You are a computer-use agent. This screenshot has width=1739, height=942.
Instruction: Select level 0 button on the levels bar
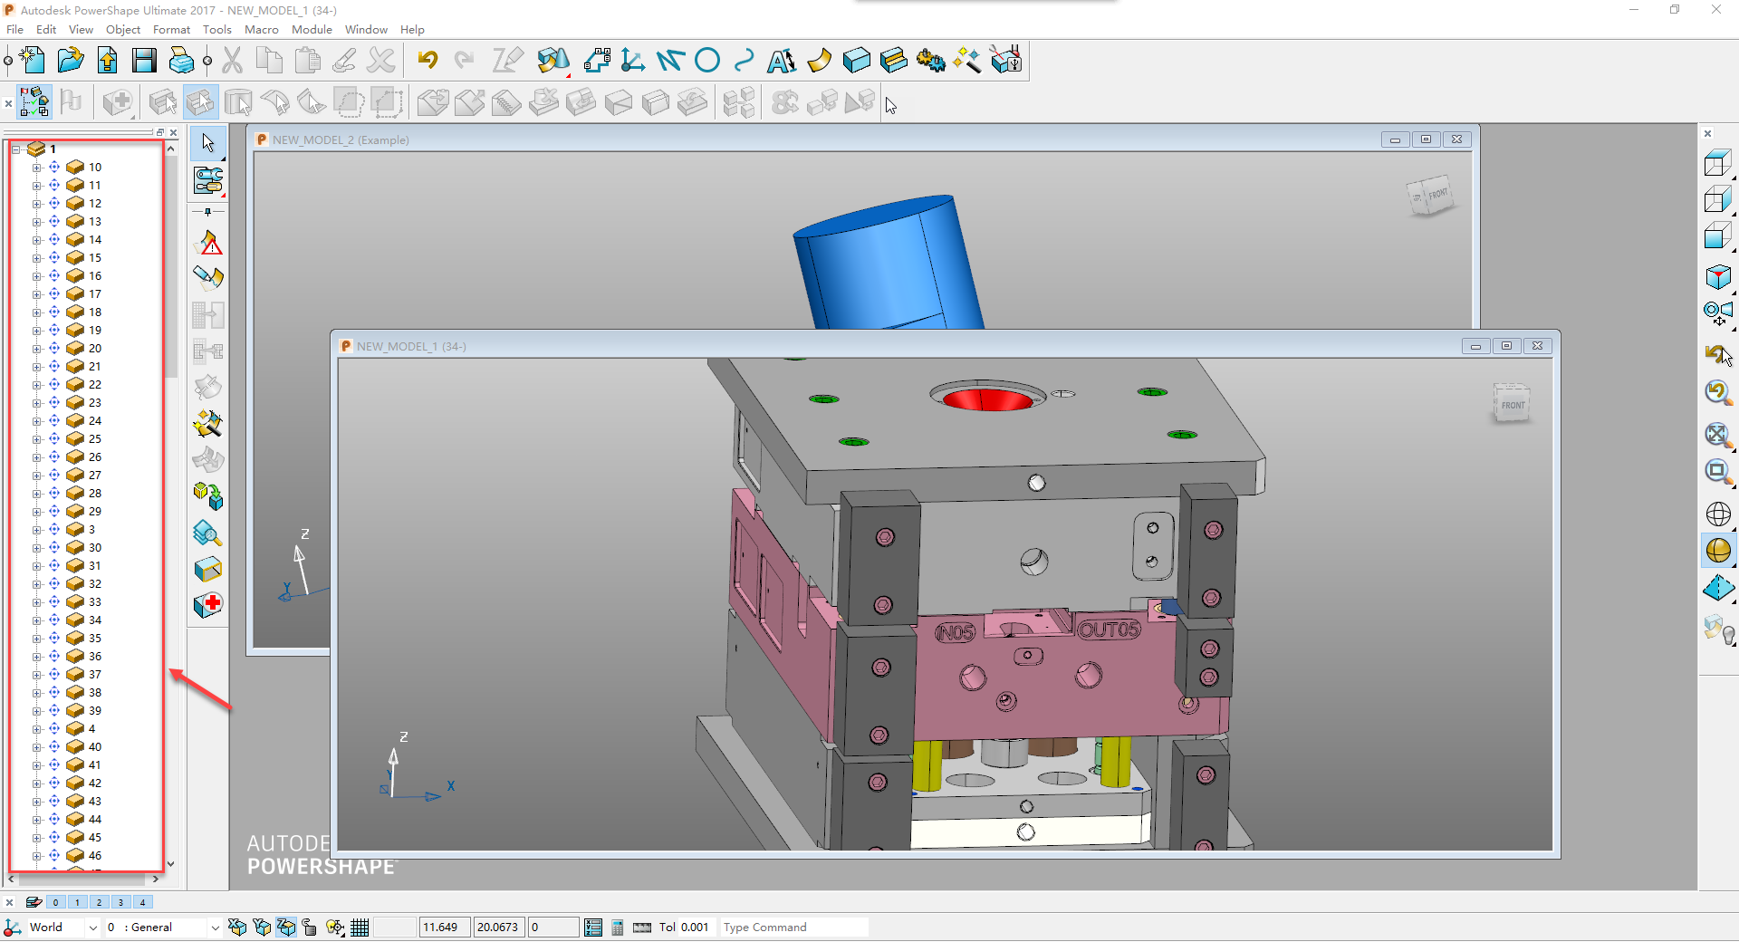pos(55,902)
